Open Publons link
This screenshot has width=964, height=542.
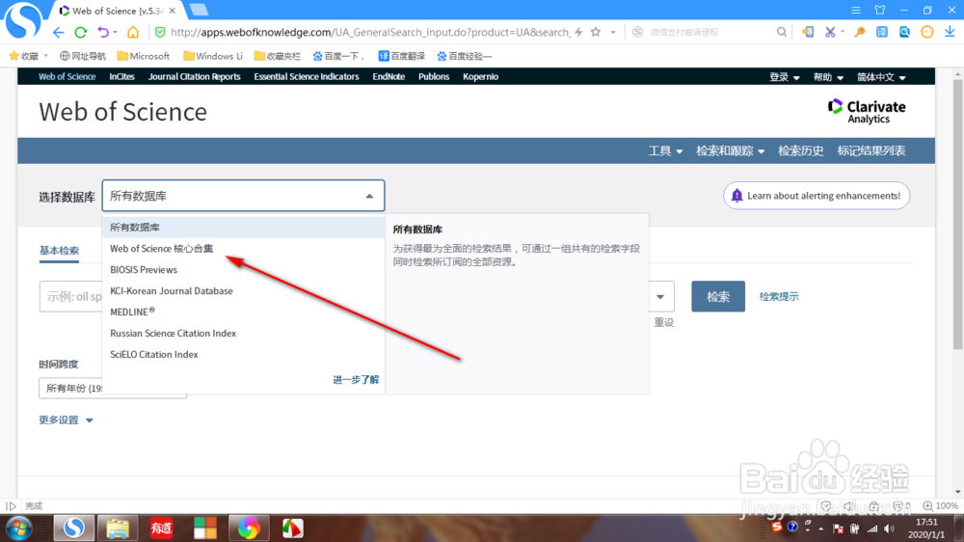coord(434,77)
